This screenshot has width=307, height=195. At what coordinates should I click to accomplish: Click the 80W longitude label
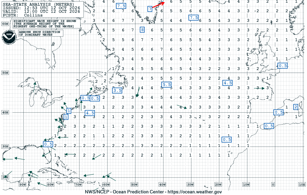50,185
